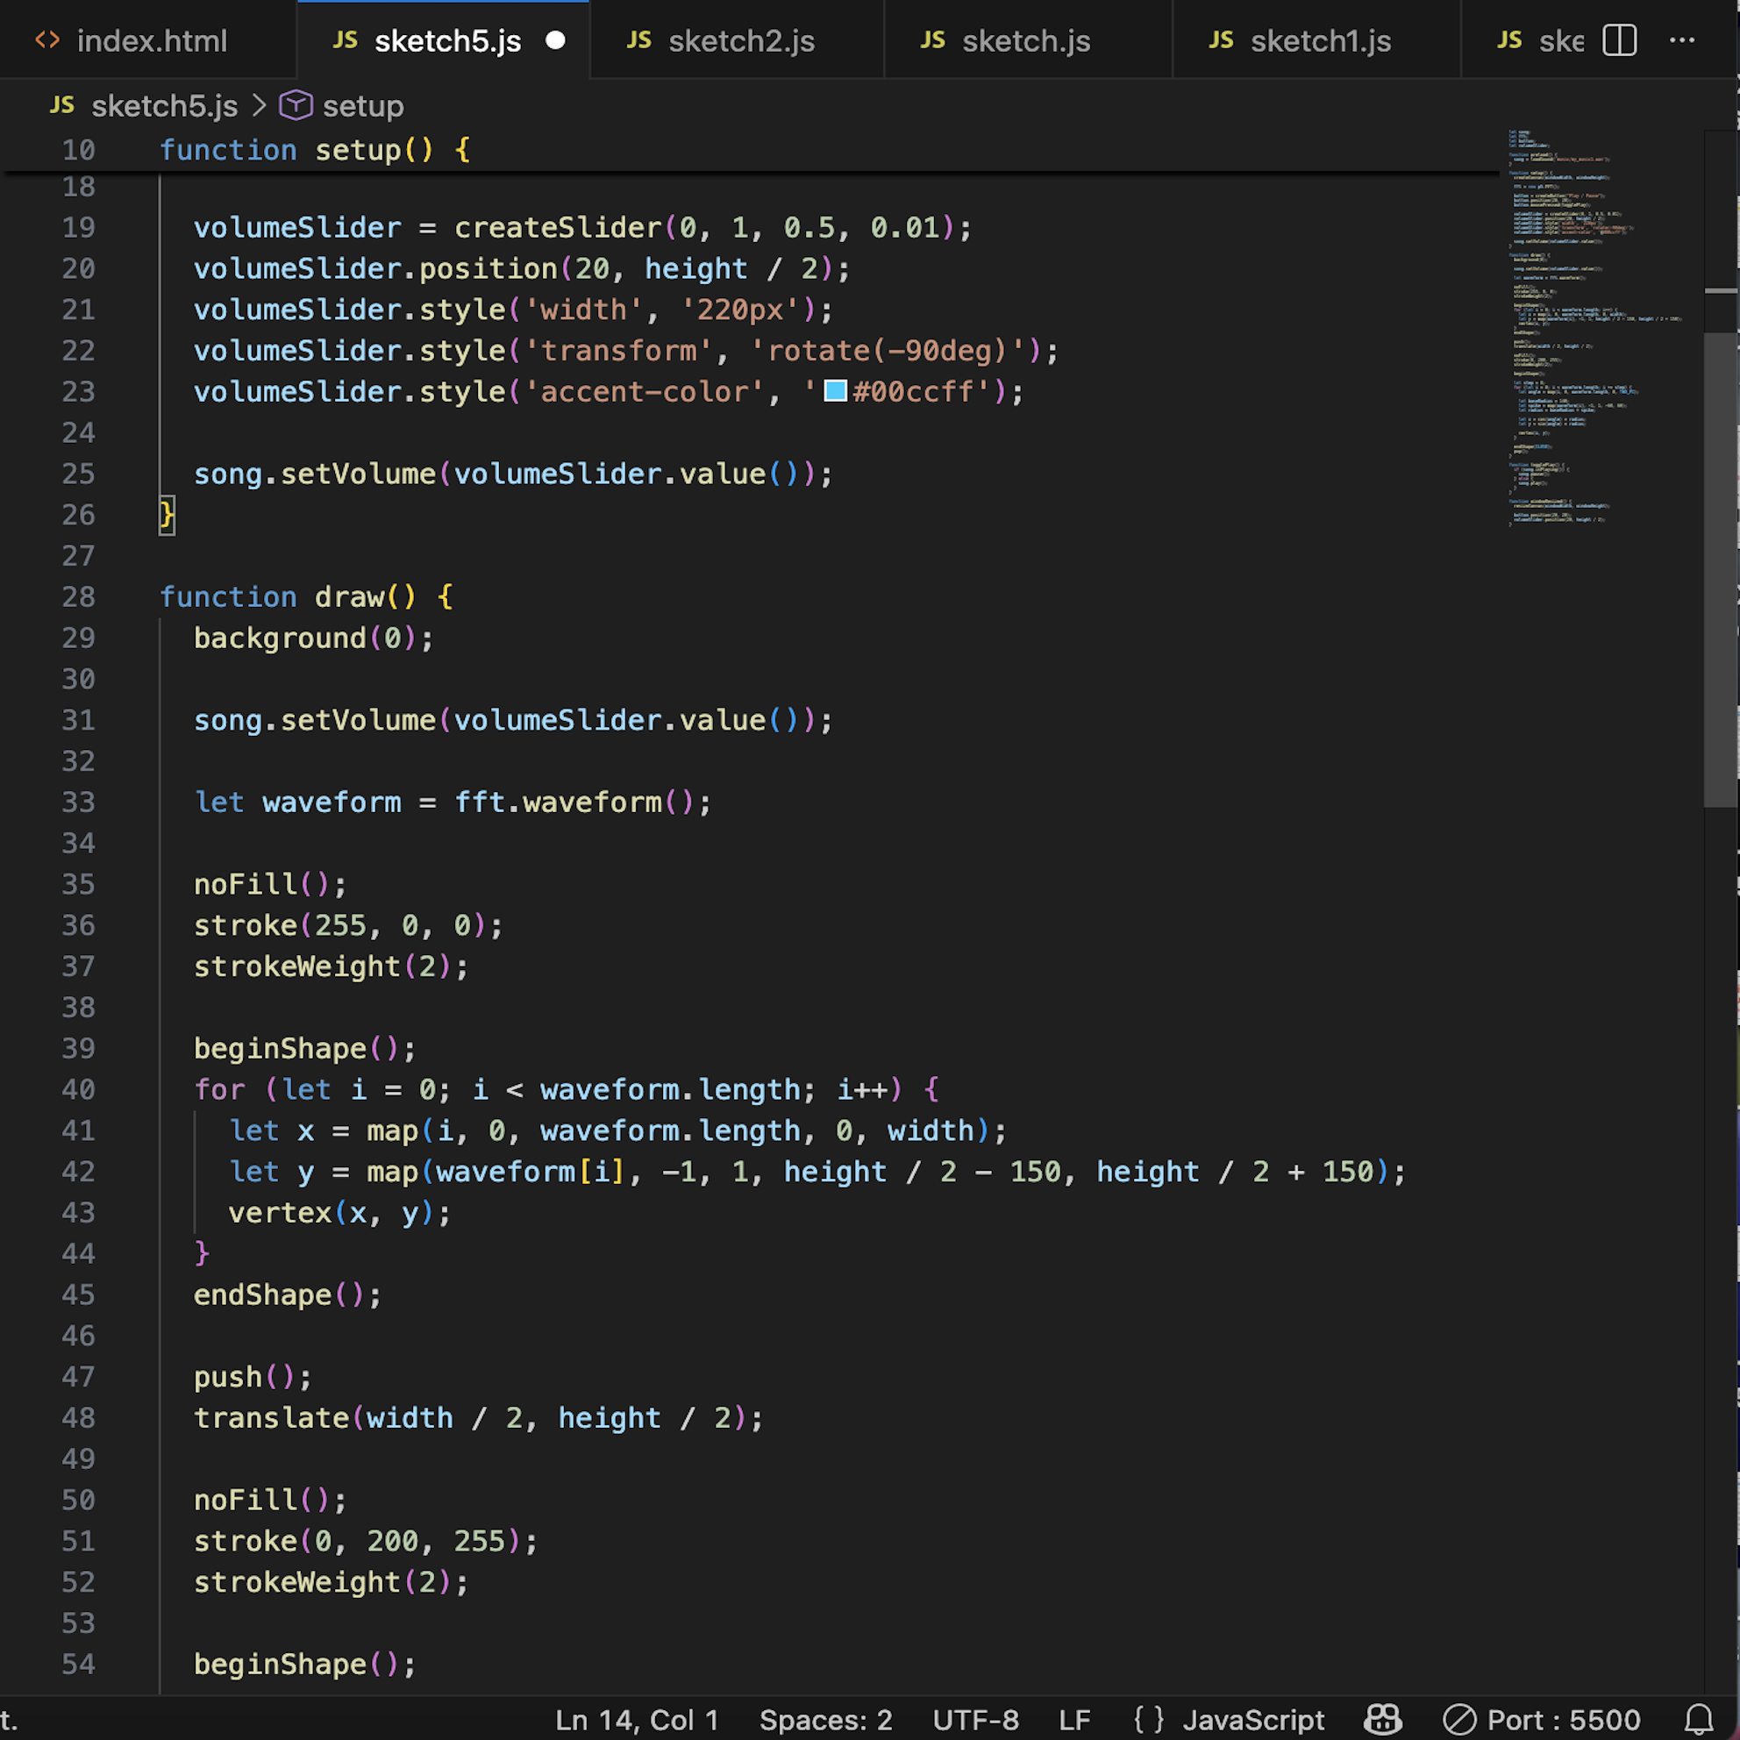1740x1740 pixels.
Task: Click the JS icon on sketch2.js tab
Action: click(x=638, y=40)
